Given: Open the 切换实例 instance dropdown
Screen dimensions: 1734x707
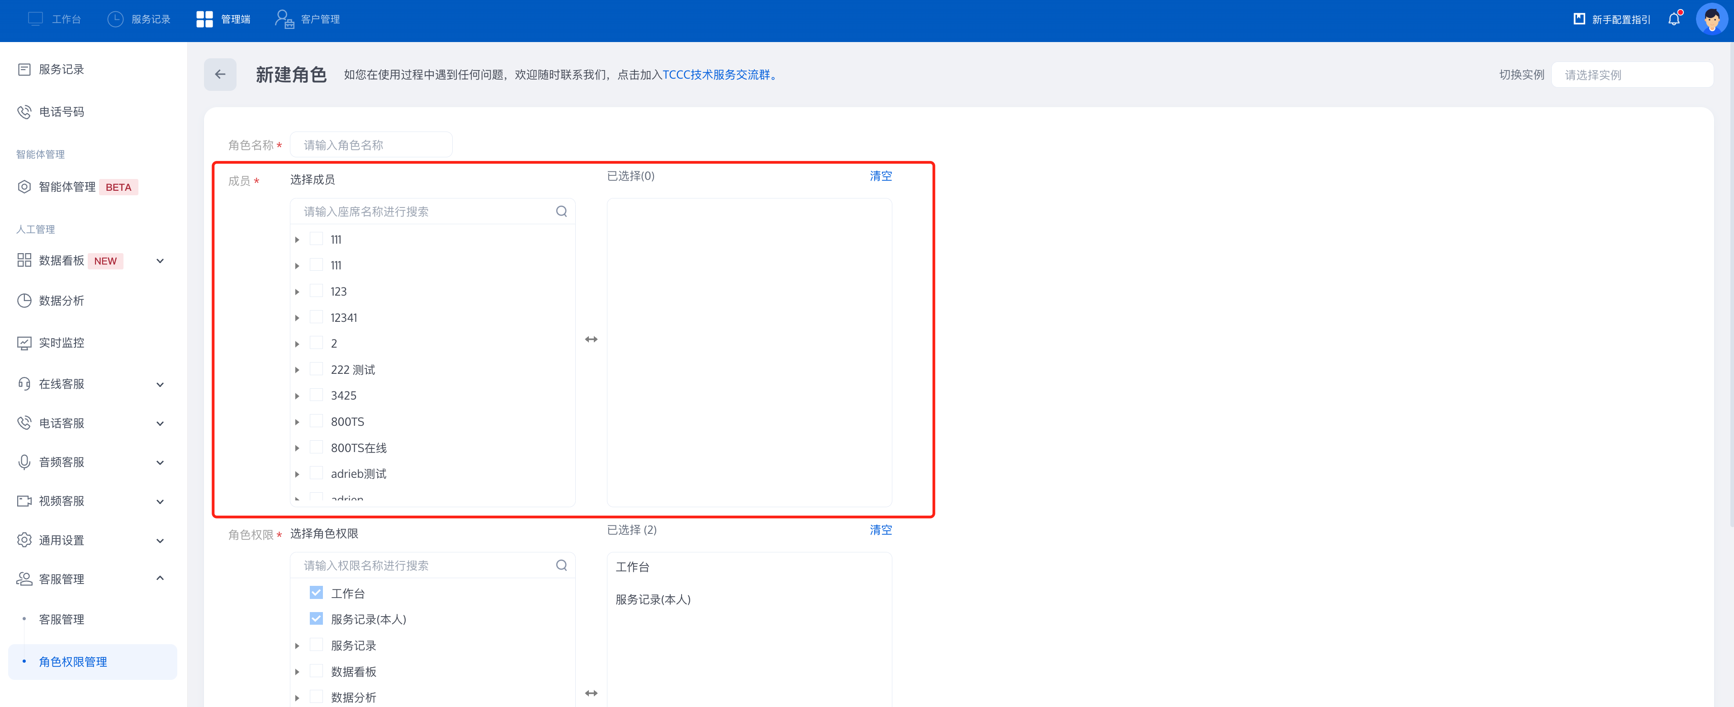Looking at the screenshot, I should tap(1632, 75).
